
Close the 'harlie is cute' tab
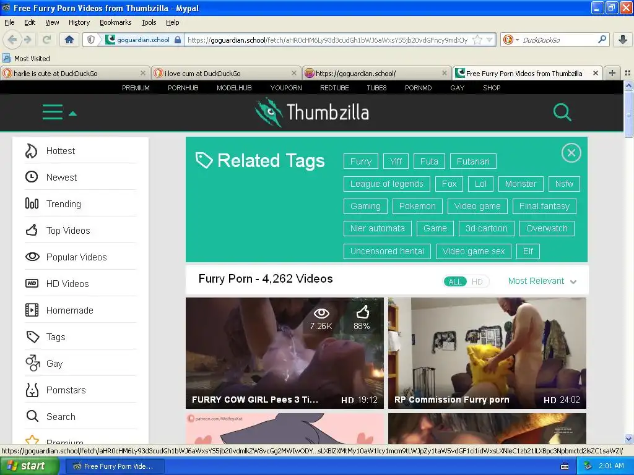point(143,73)
